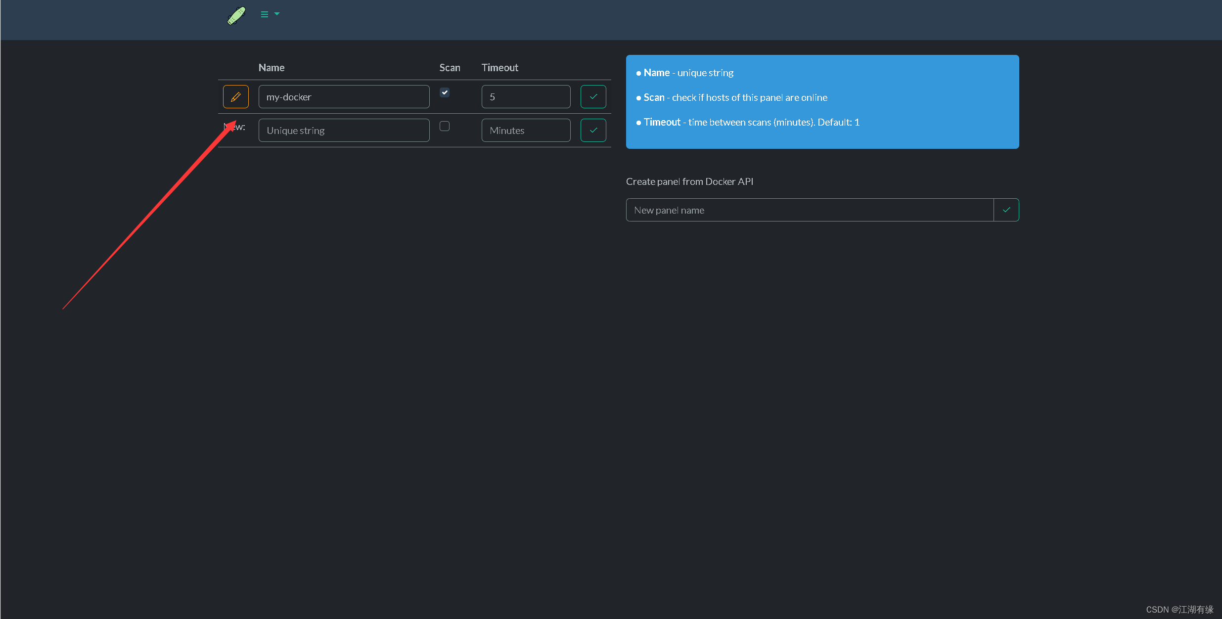
Task: Save my-docker row with green checkmark
Action: pyautogui.click(x=593, y=96)
